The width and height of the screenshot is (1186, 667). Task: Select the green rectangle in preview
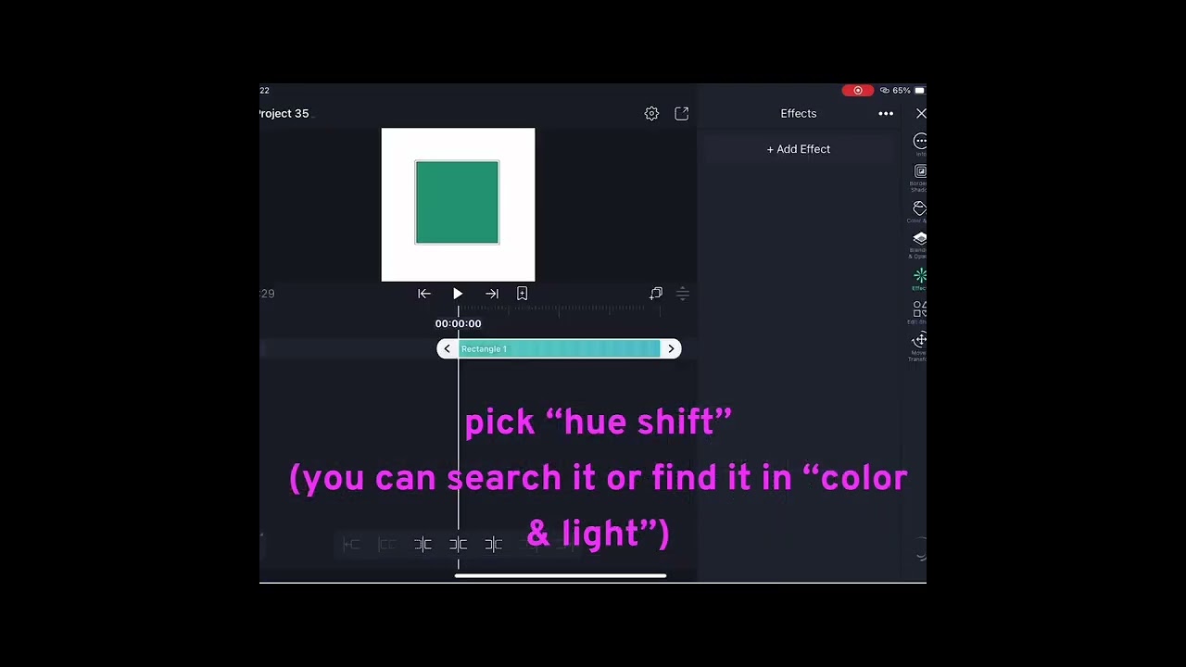pos(457,202)
